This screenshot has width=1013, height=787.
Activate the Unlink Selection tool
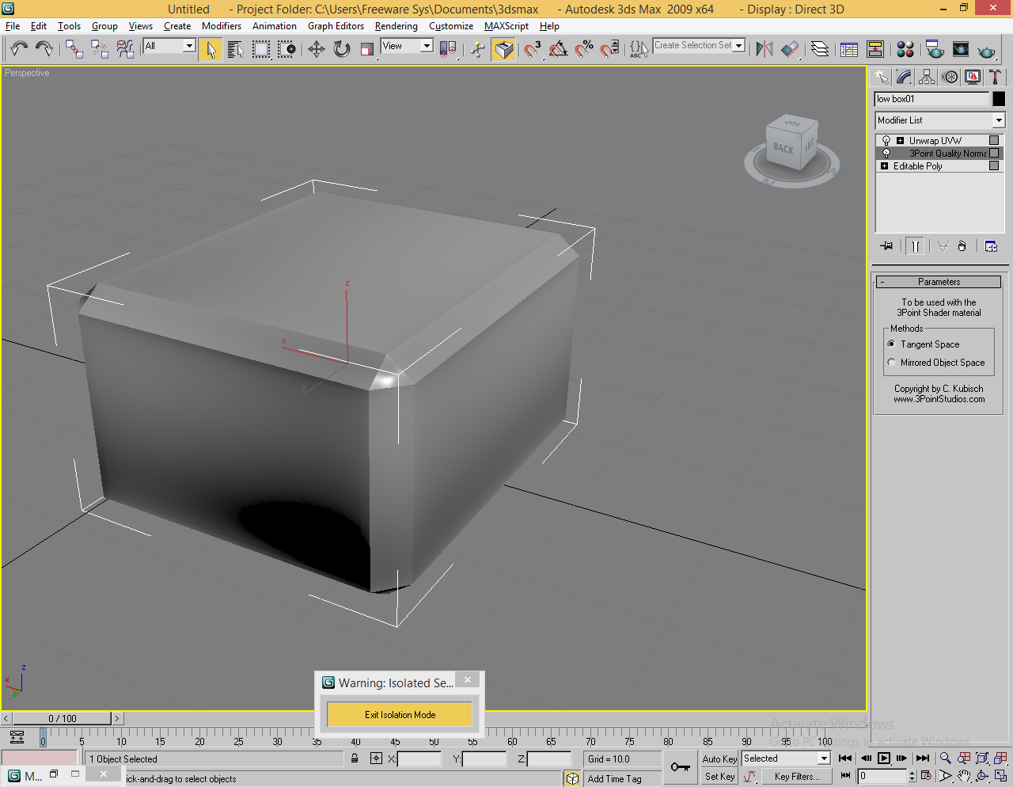pos(100,49)
